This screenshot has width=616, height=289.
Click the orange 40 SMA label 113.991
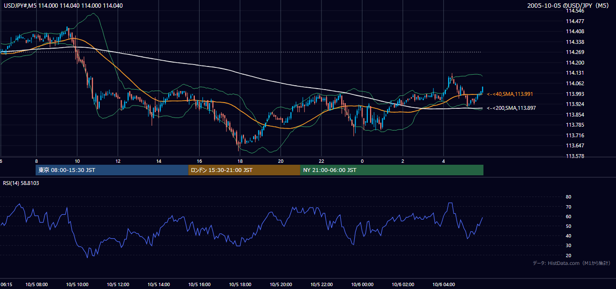tap(510, 94)
